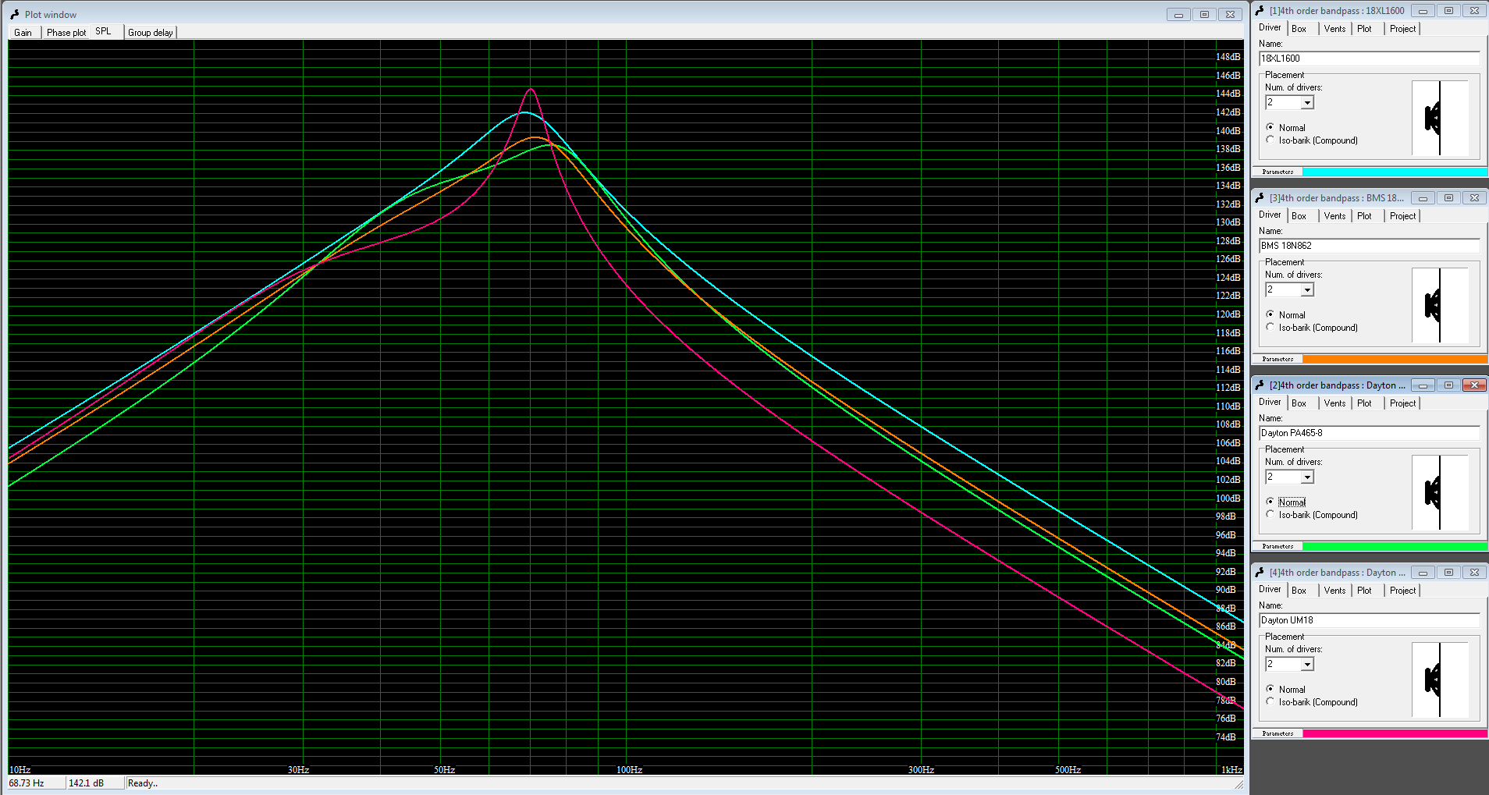Viewport: 1489px width, 795px height.
Task: Close the Plot window
Action: [x=1230, y=15]
